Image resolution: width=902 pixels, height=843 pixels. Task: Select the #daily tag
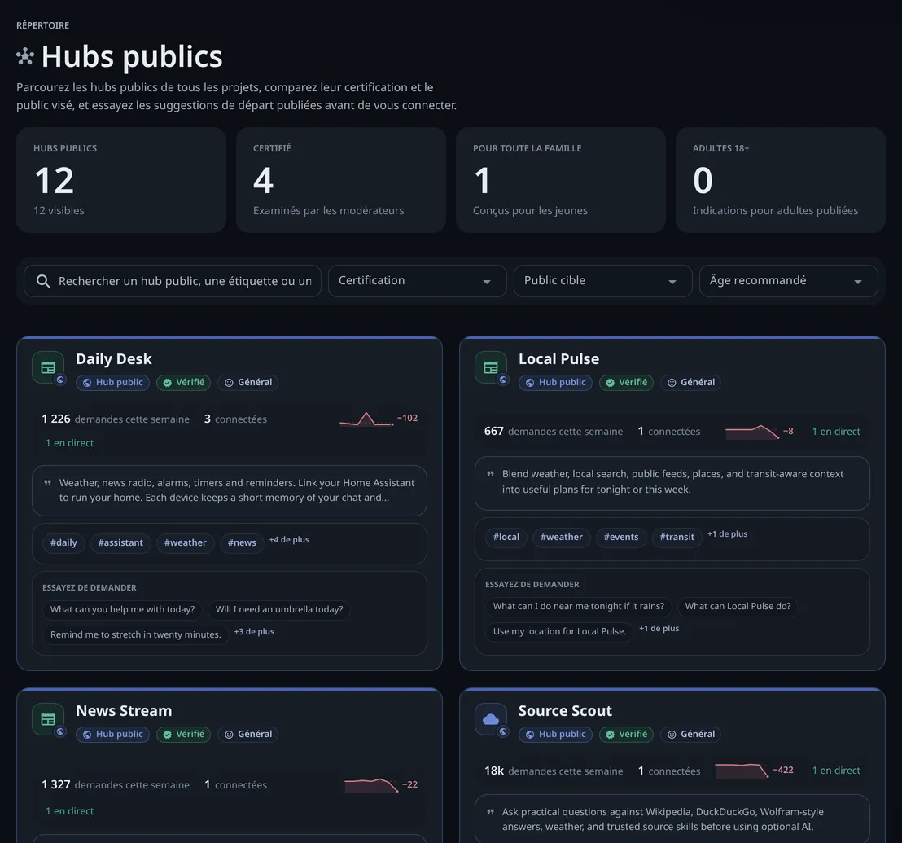click(x=63, y=542)
